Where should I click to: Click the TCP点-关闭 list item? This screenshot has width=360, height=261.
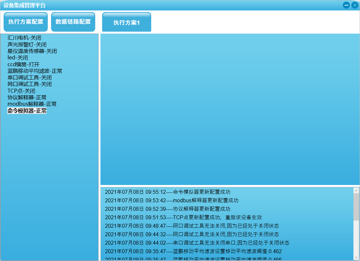click(x=21, y=91)
